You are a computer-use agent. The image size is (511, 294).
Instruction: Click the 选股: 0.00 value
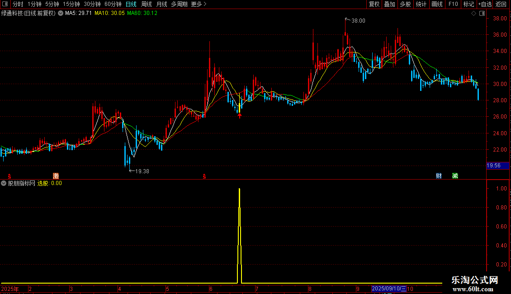coord(50,184)
